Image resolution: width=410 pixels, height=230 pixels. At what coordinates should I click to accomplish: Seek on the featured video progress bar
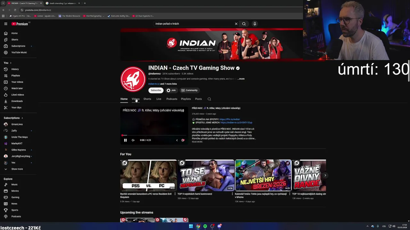[x=154, y=135]
